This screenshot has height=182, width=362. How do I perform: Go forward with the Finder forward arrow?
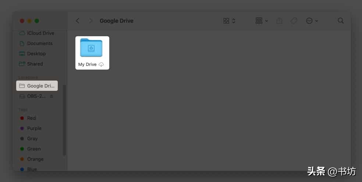point(90,21)
